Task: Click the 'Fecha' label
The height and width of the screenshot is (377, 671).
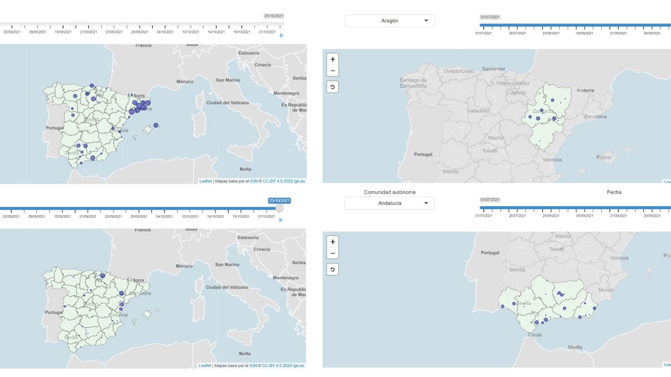Action: 614,192
